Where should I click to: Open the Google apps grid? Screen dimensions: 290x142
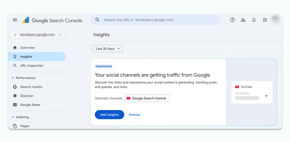coord(265,20)
